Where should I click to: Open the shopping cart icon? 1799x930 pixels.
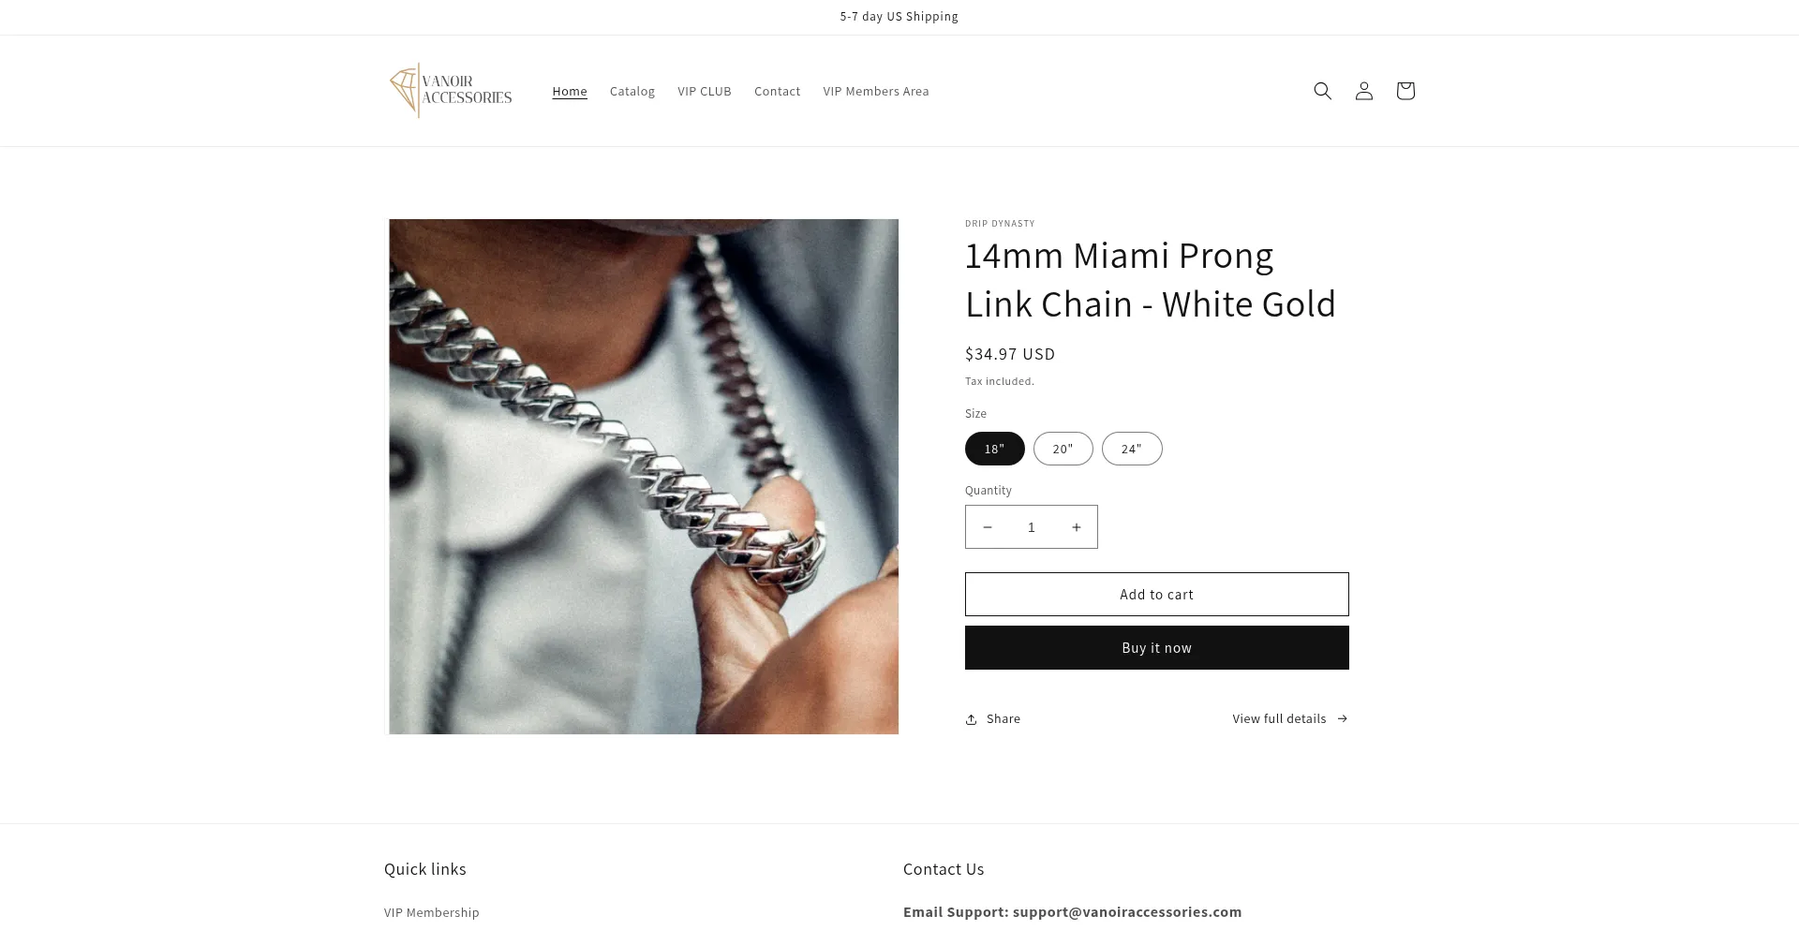[1405, 91]
